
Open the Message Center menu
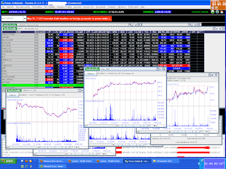pyautogui.click(x=23, y=7)
